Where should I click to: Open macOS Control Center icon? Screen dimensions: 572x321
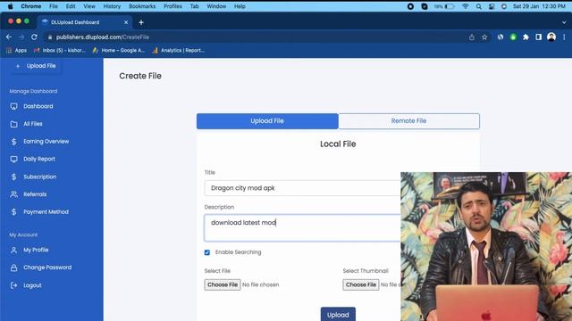(492, 6)
